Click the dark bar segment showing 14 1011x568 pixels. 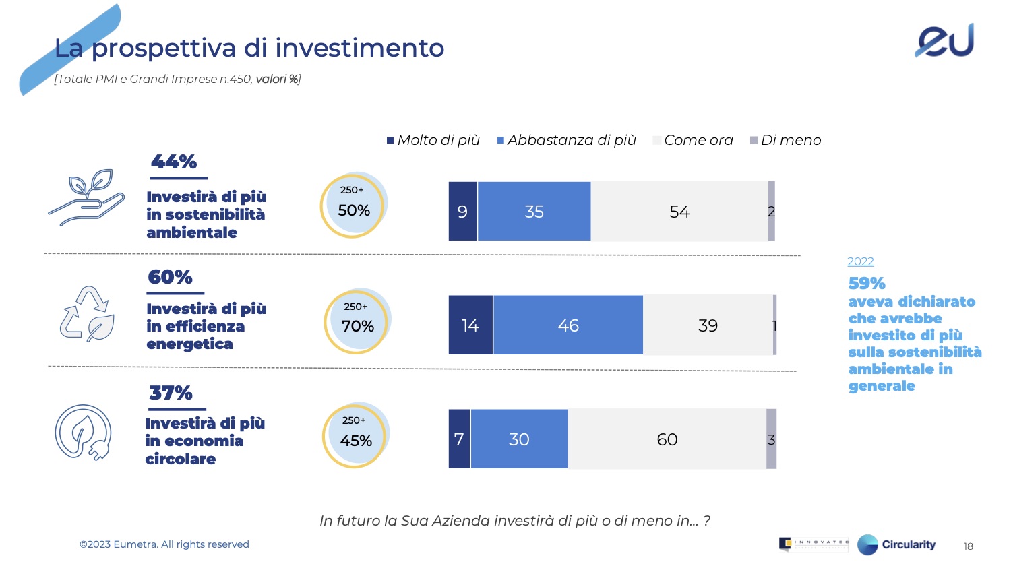pos(470,325)
